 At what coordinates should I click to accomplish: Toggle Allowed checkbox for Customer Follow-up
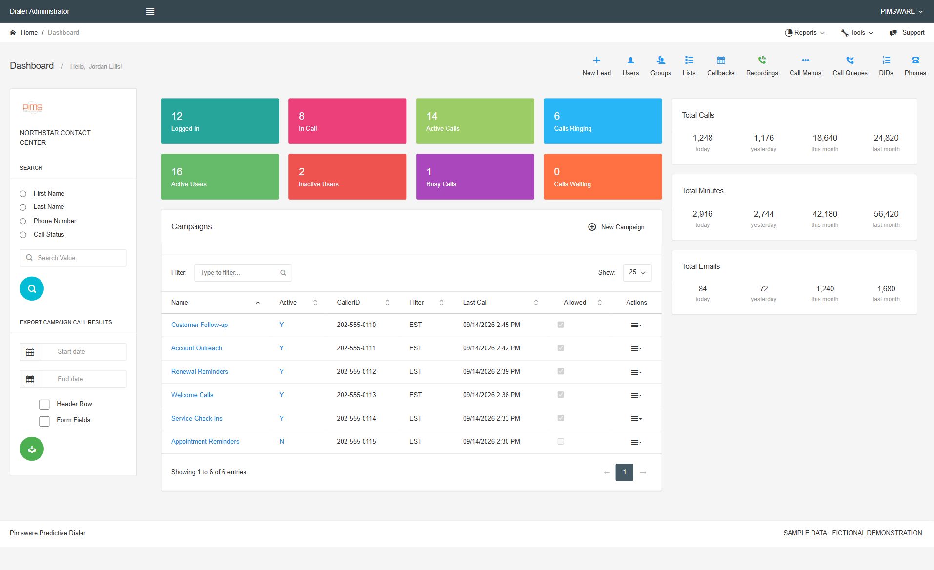click(561, 325)
